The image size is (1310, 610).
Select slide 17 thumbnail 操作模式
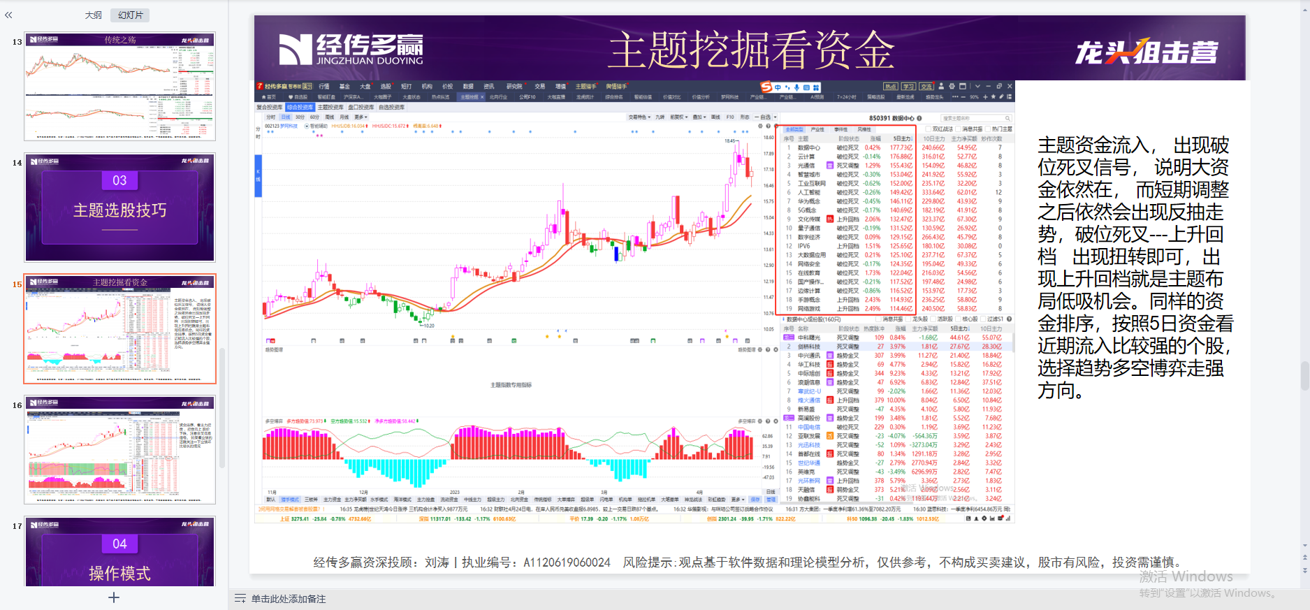coord(120,551)
